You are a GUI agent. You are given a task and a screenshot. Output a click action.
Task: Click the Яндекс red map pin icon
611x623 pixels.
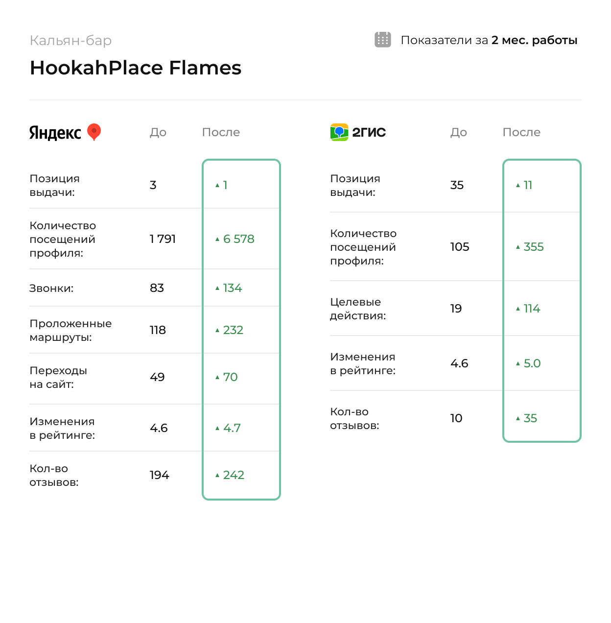[94, 132]
